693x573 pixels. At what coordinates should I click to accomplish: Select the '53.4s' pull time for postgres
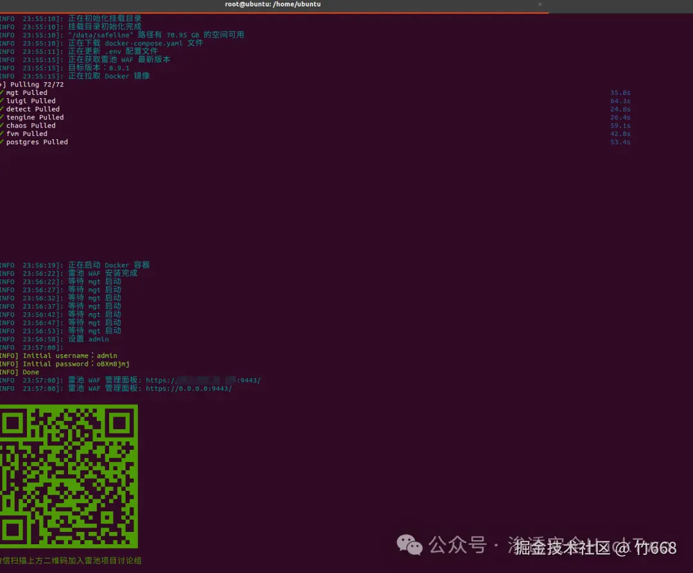point(620,142)
